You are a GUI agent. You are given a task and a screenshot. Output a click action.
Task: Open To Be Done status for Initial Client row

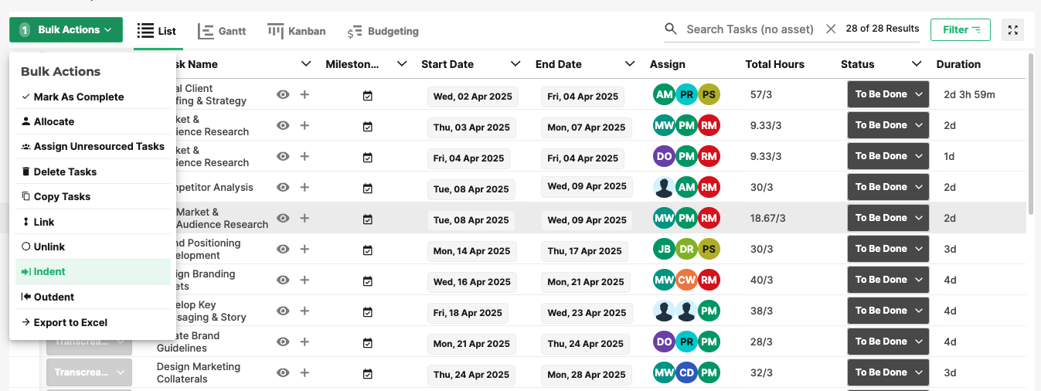888,94
